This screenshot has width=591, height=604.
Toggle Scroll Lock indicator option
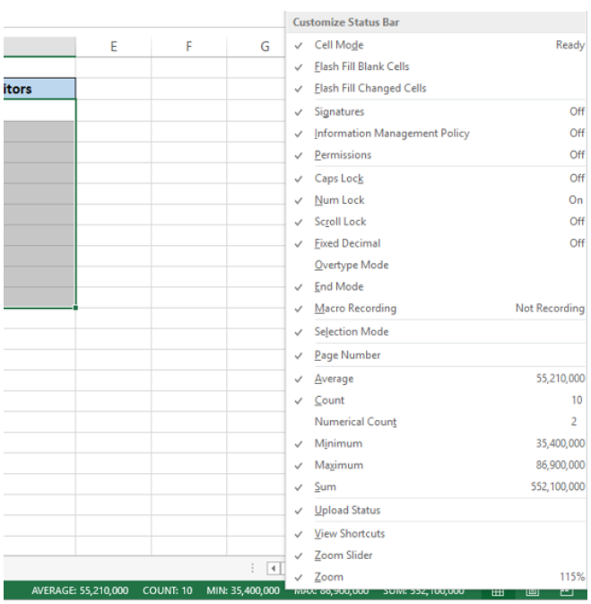click(437, 222)
